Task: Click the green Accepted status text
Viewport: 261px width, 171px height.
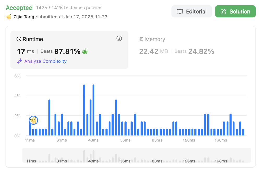Action: coord(19,8)
